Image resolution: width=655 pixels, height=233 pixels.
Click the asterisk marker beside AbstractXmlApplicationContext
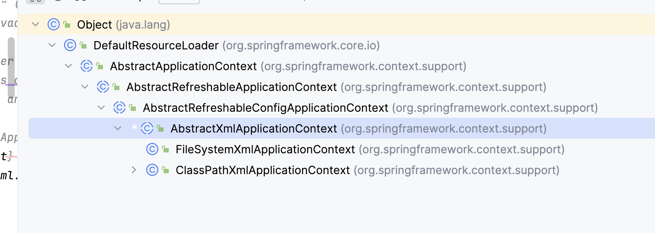[135, 128]
